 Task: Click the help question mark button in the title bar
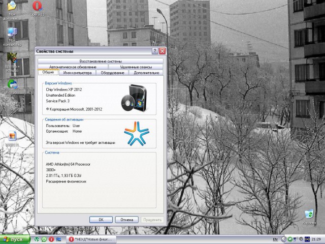(x=154, y=51)
